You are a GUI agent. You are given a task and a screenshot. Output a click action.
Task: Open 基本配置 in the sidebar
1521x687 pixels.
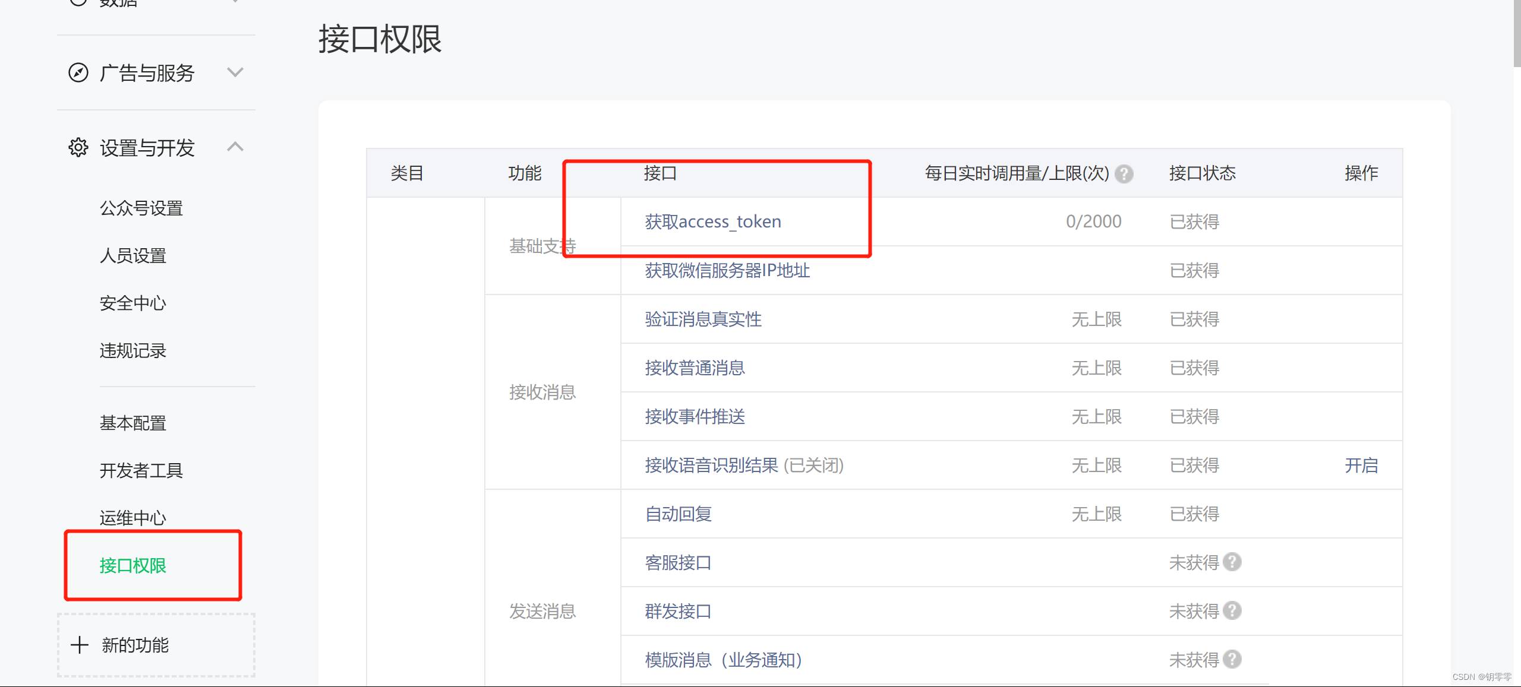pyautogui.click(x=133, y=423)
